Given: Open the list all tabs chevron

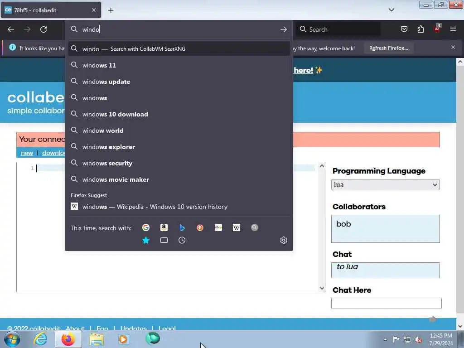Looking at the screenshot, I should tap(391, 10).
